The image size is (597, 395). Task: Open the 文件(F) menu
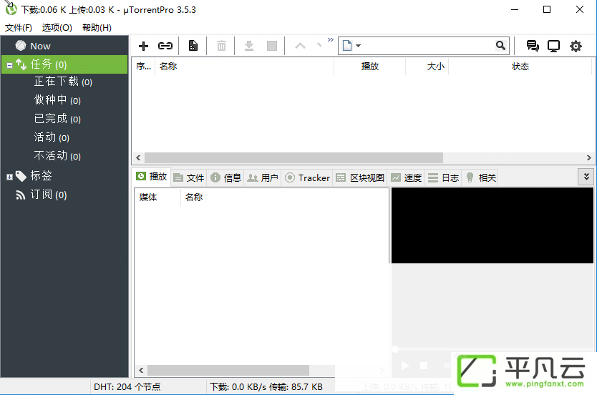[x=19, y=28]
